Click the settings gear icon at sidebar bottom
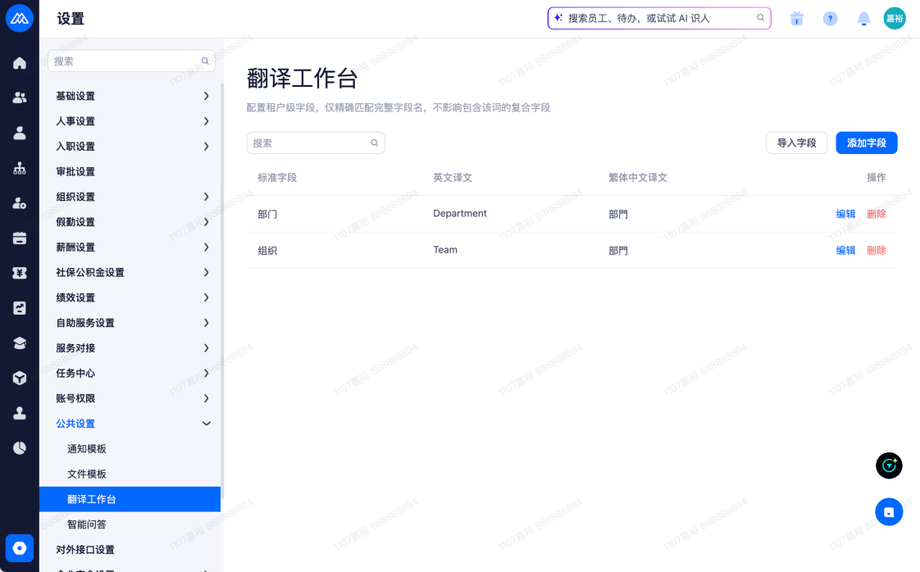The image size is (920, 572). point(20,548)
